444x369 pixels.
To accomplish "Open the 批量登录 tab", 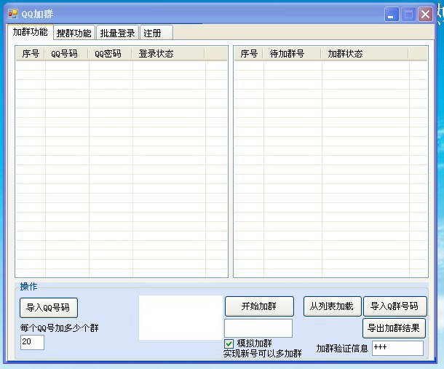I will pos(117,33).
